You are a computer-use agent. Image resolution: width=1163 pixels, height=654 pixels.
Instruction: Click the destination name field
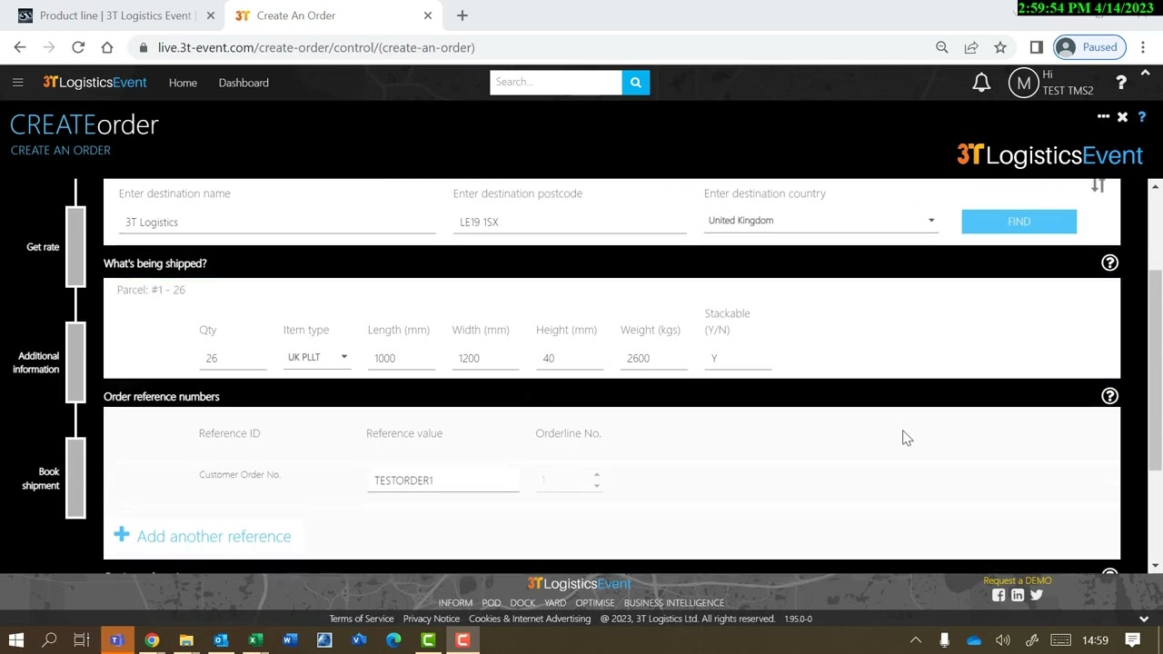277,223
